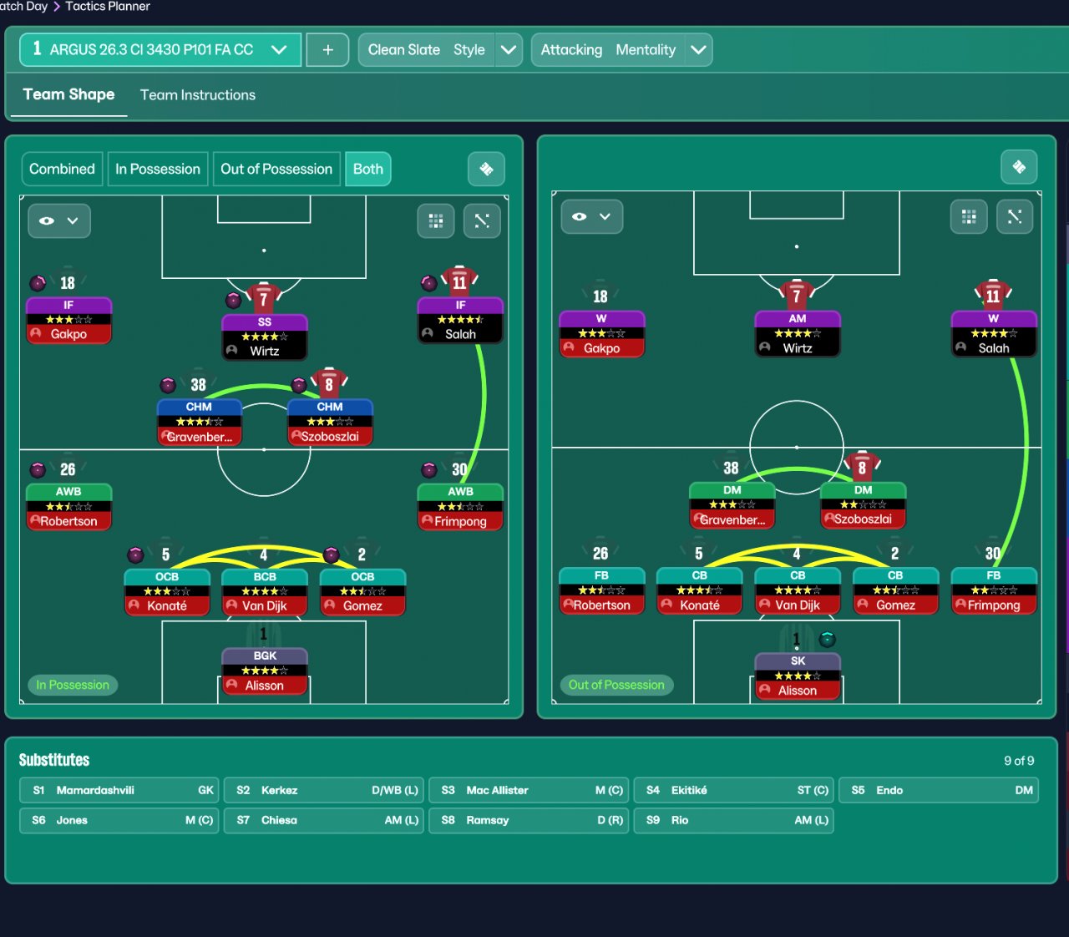
Task: Select Gravenberch's CHM card on the In Possession pitch
Action: pos(199,423)
